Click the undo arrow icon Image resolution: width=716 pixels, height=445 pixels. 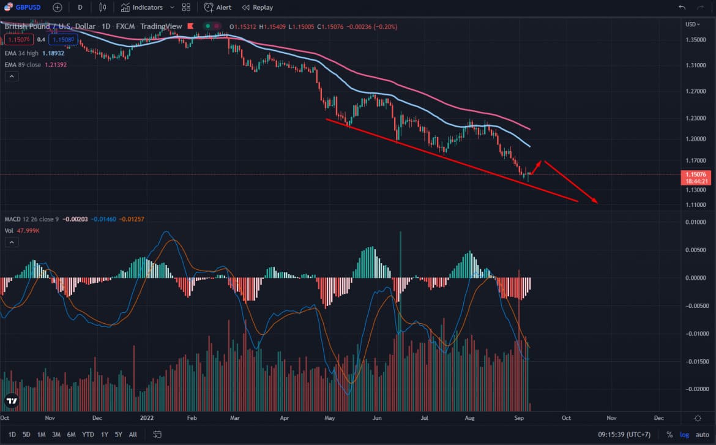point(682,7)
